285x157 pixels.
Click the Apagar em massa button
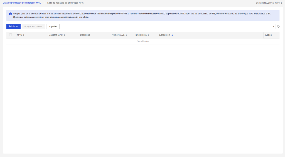(x=33, y=26)
